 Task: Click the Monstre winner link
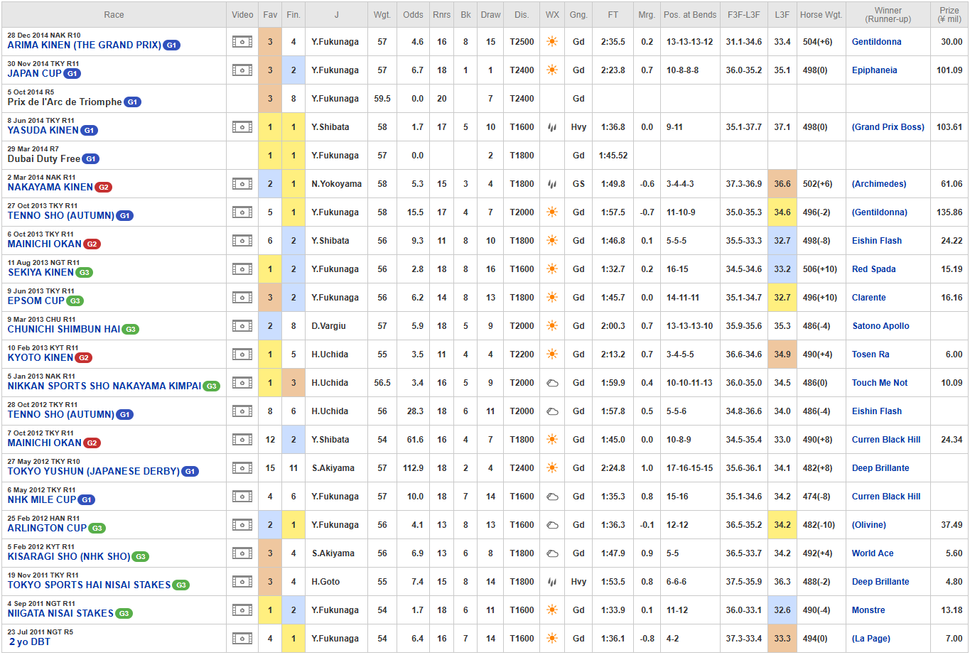pos(868,610)
